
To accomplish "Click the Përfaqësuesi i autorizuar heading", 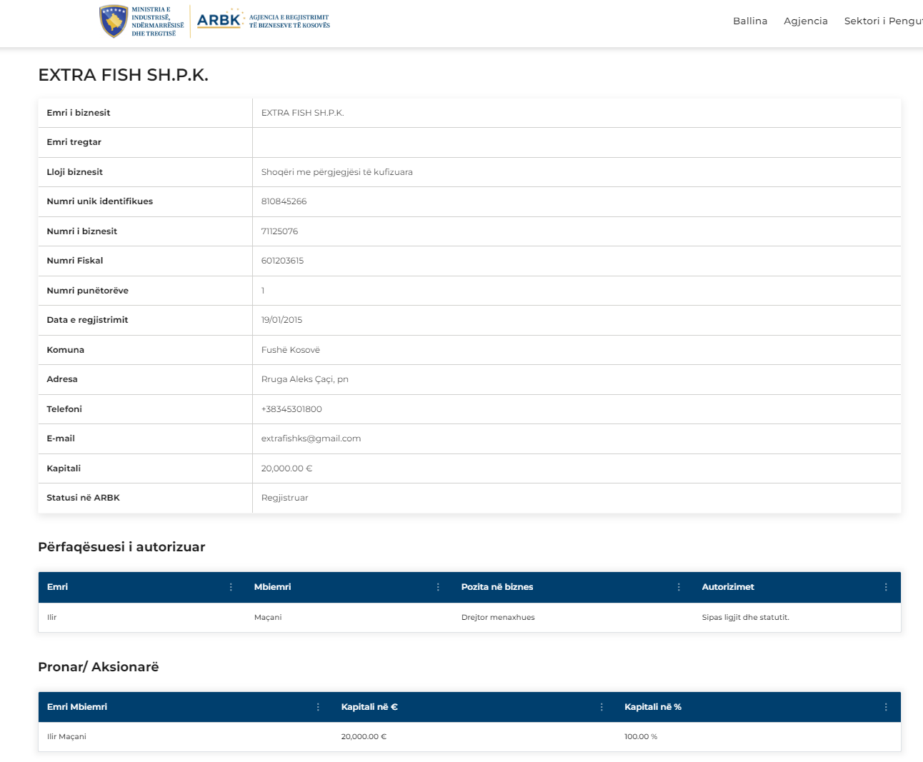I will pos(121,547).
